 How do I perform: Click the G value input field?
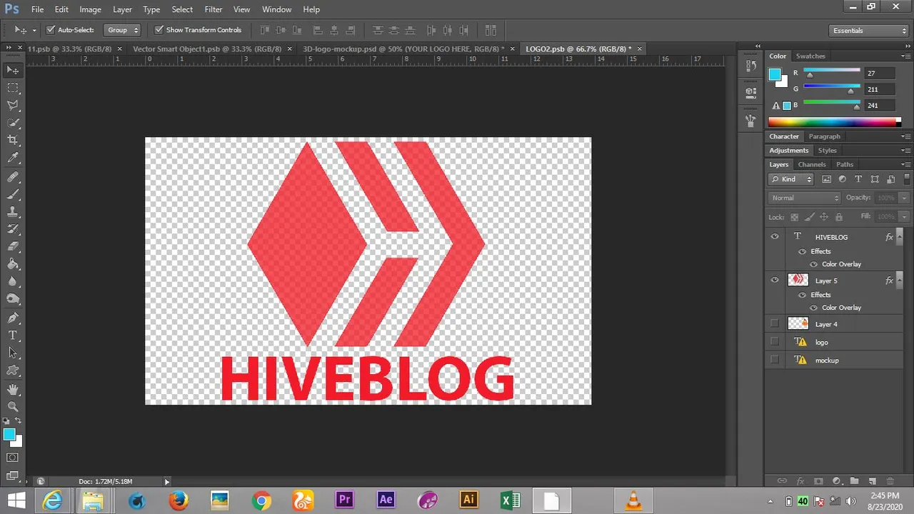879,89
